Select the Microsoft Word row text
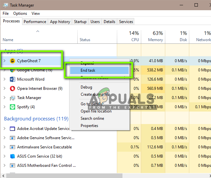211x178 pixels. 31,79
